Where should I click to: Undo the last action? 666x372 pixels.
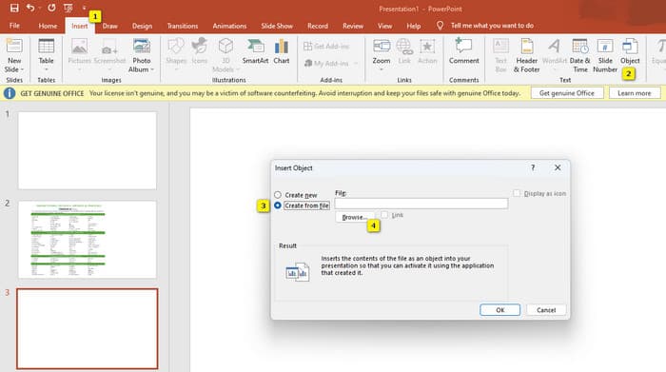pos(29,8)
